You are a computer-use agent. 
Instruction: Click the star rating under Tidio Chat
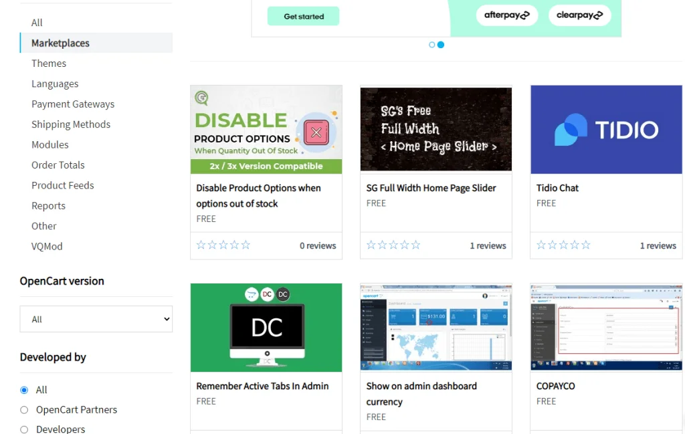[x=563, y=245]
